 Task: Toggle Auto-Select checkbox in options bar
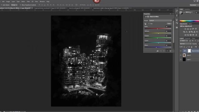pyautogui.click(x=1, y=5)
